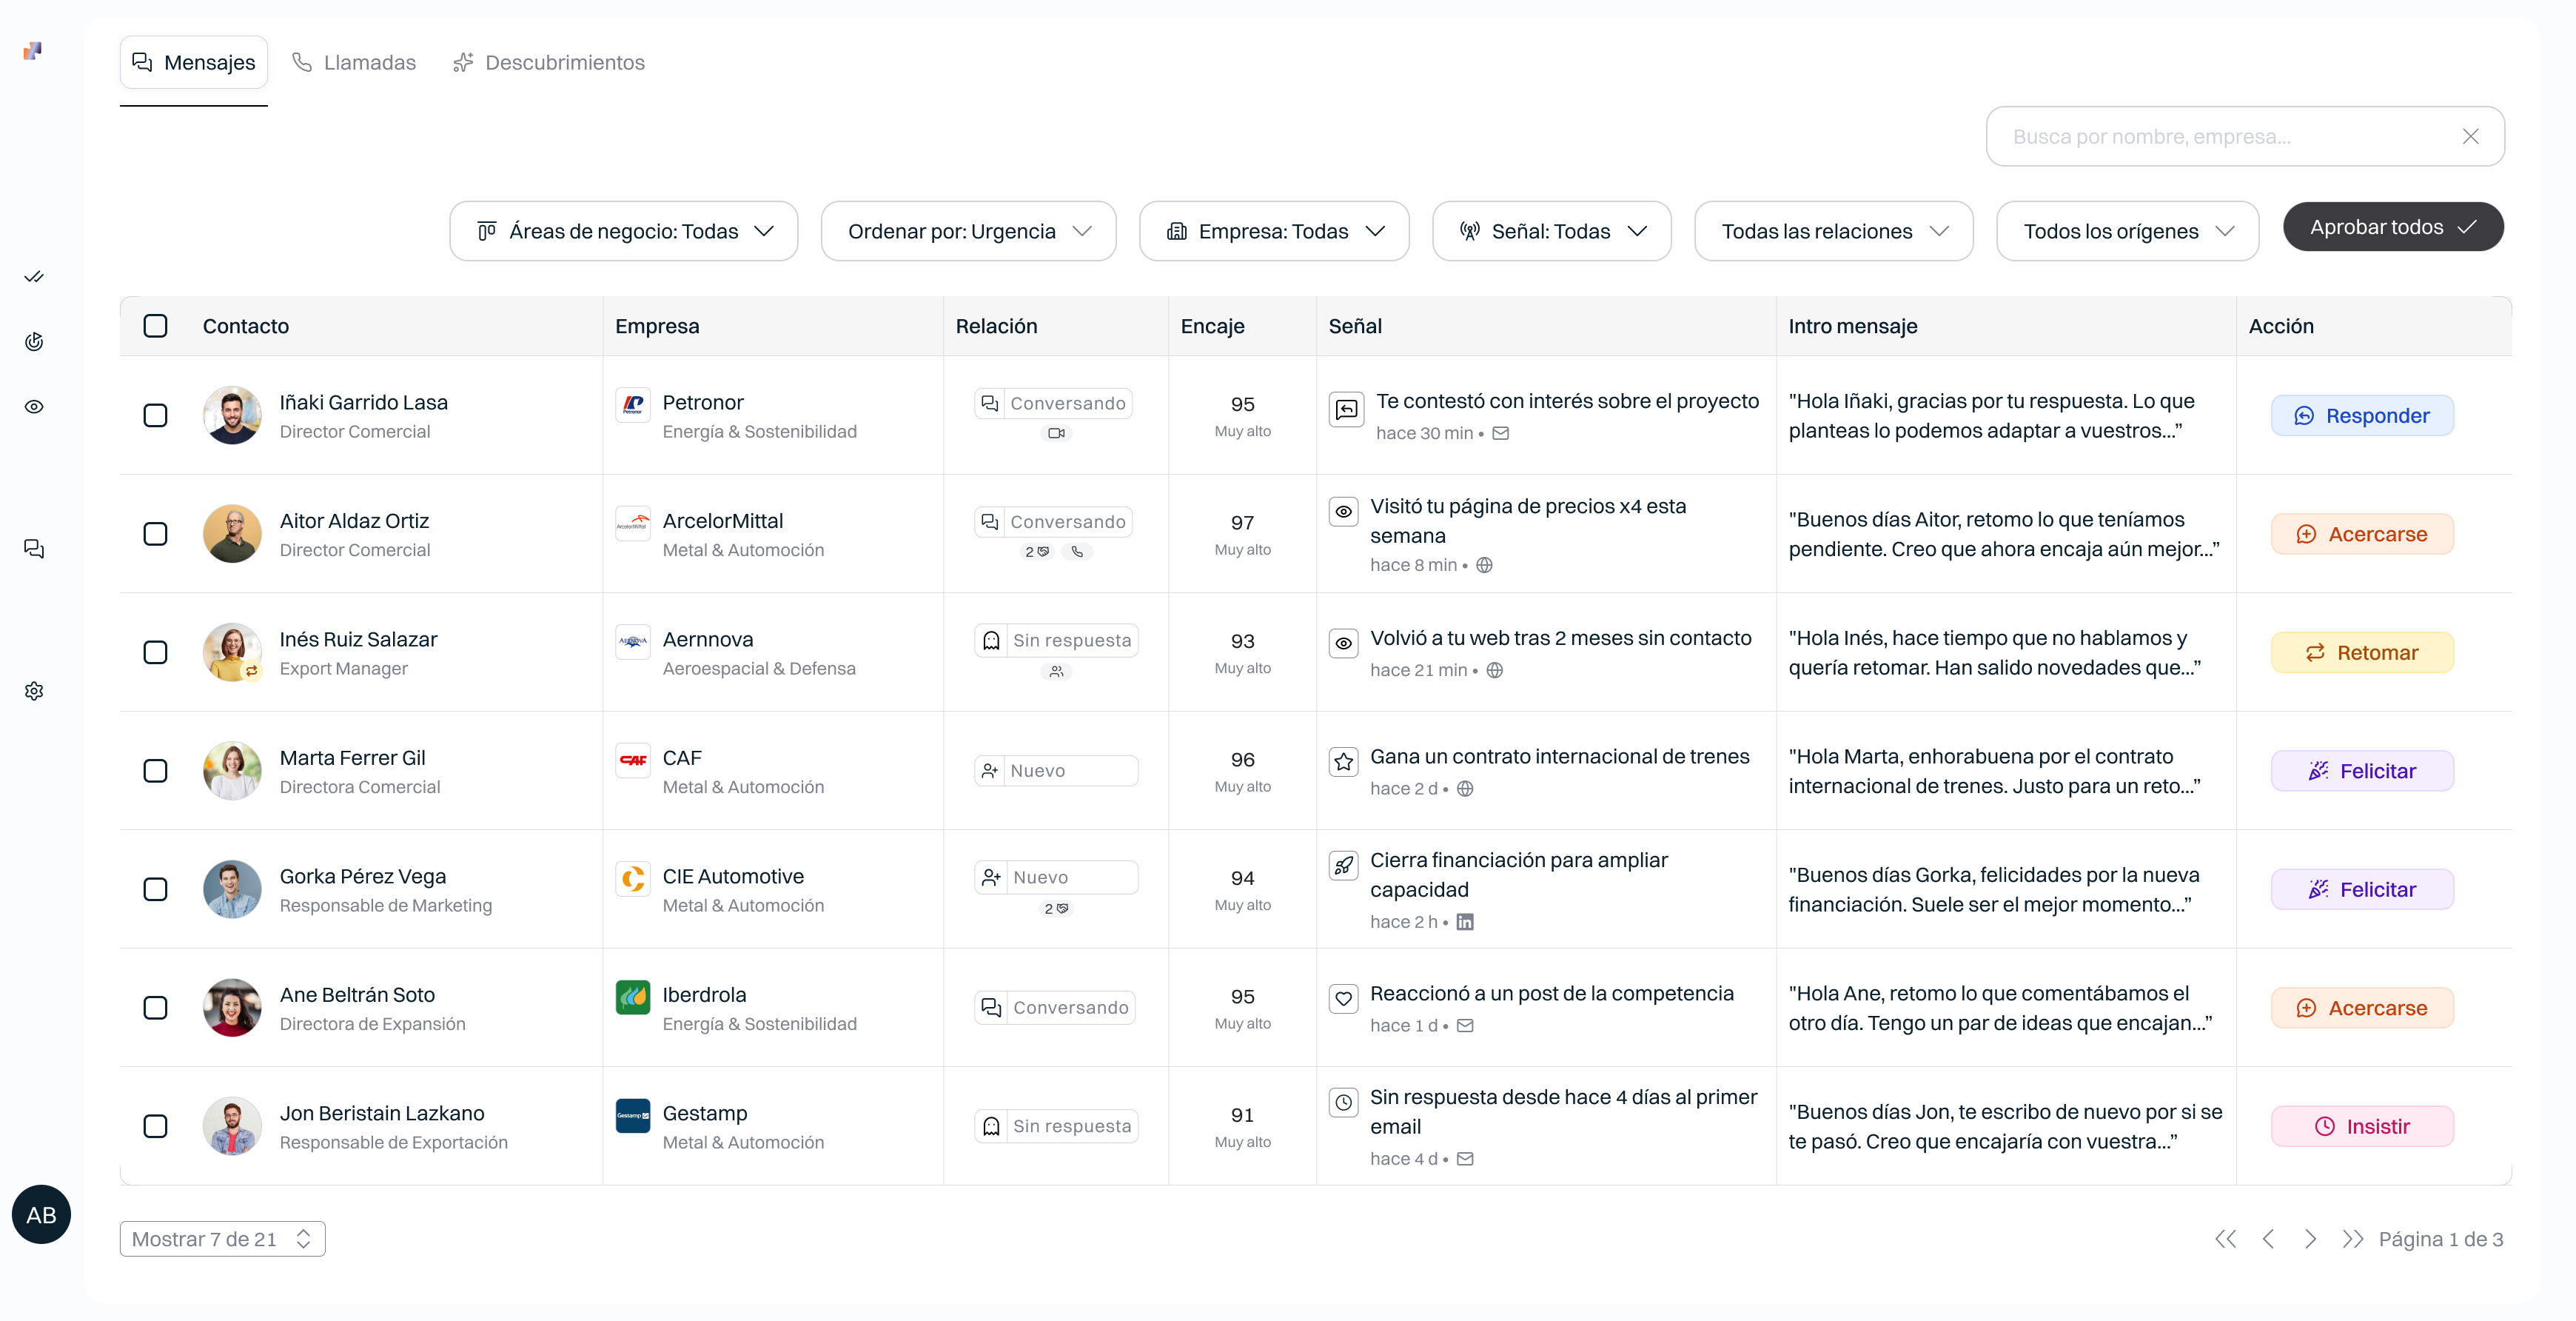Click the search by name input field
The width and height of the screenshot is (2576, 1321).
coord(2229,137)
